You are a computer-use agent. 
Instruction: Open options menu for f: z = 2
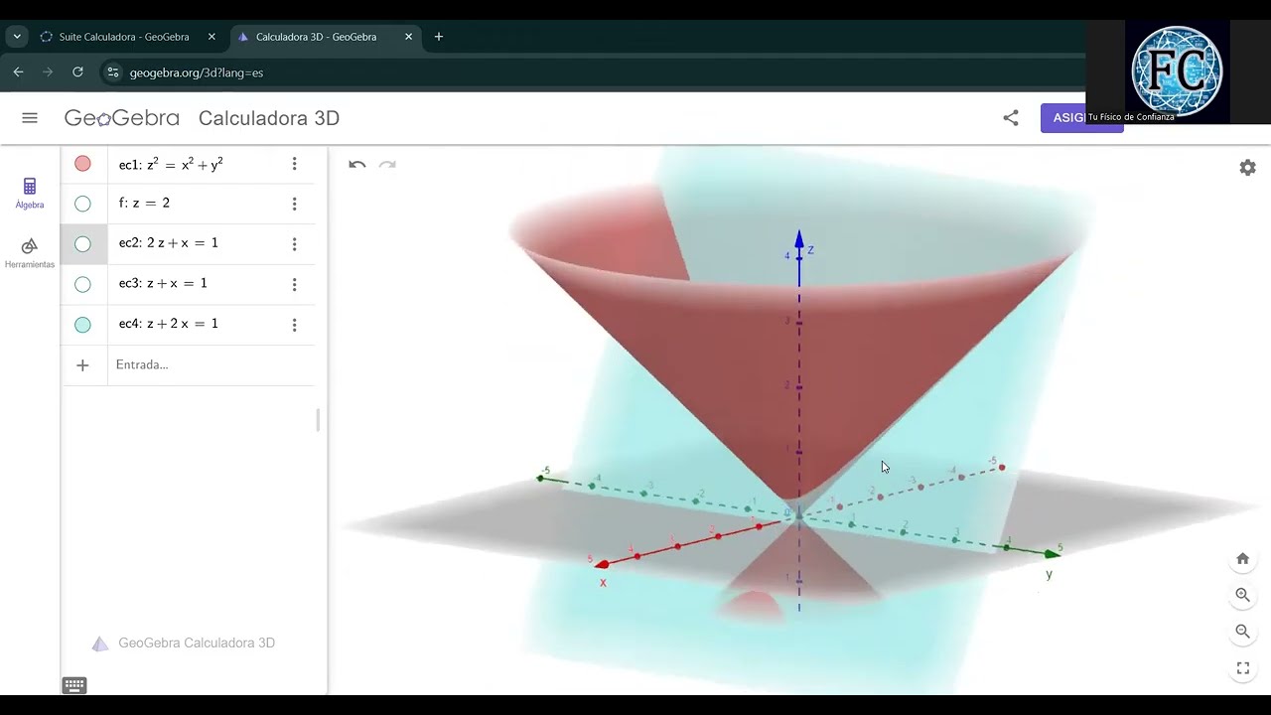tap(294, 204)
